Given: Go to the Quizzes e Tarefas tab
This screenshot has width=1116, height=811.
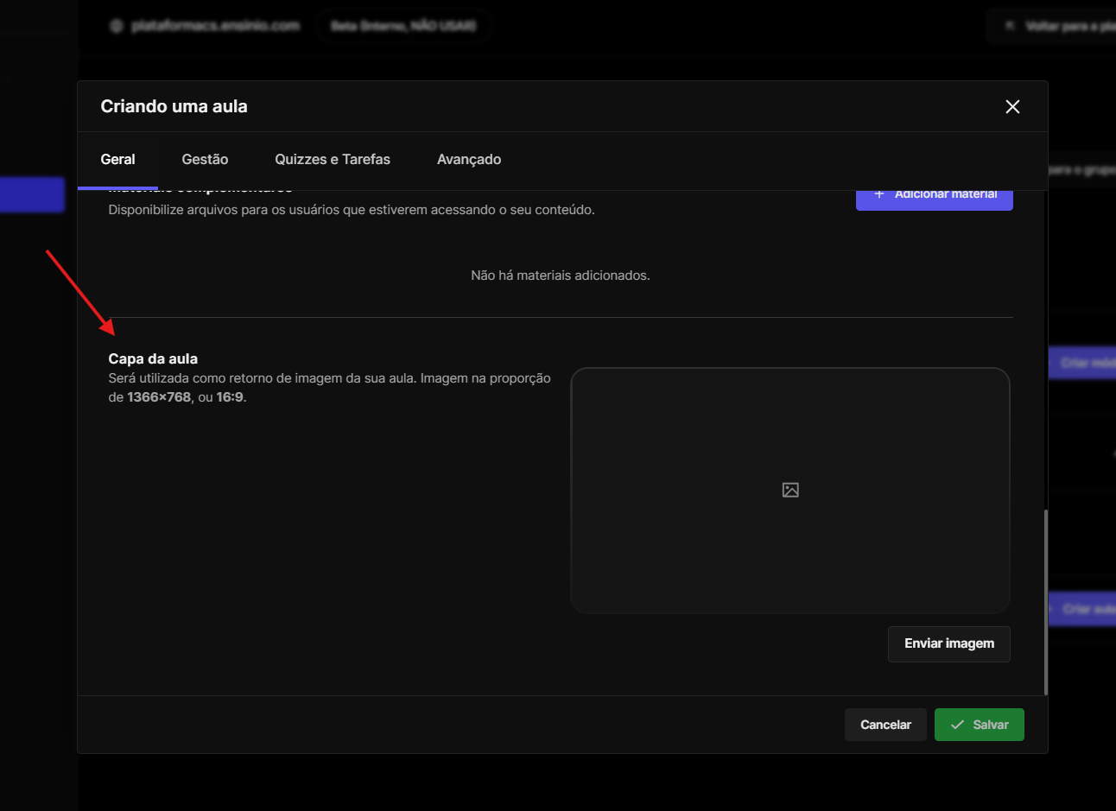Looking at the screenshot, I should point(333,160).
